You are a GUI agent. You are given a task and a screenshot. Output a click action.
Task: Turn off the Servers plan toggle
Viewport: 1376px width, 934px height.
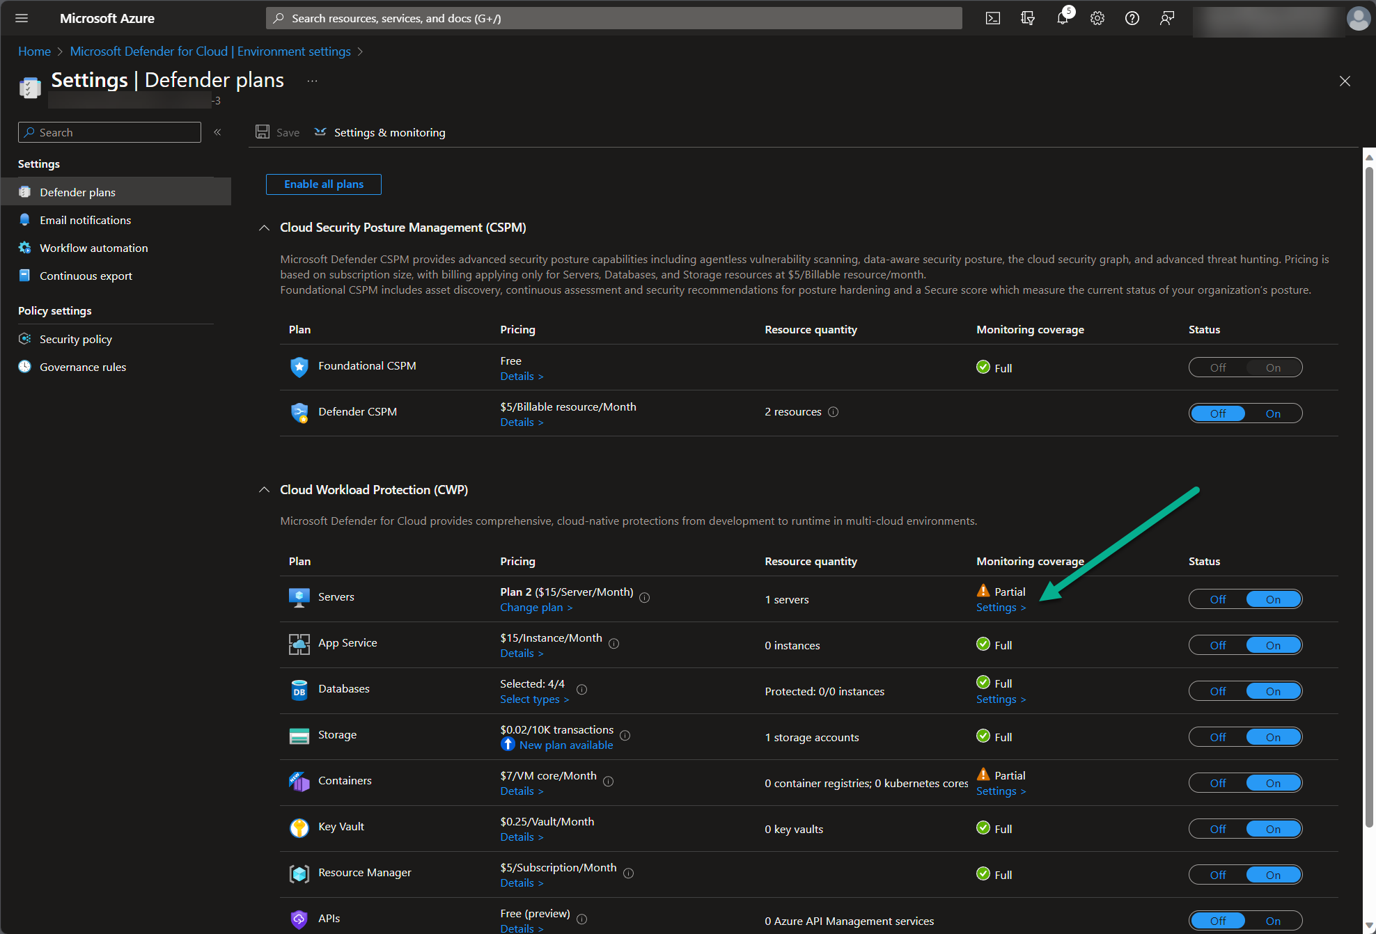pyautogui.click(x=1218, y=599)
